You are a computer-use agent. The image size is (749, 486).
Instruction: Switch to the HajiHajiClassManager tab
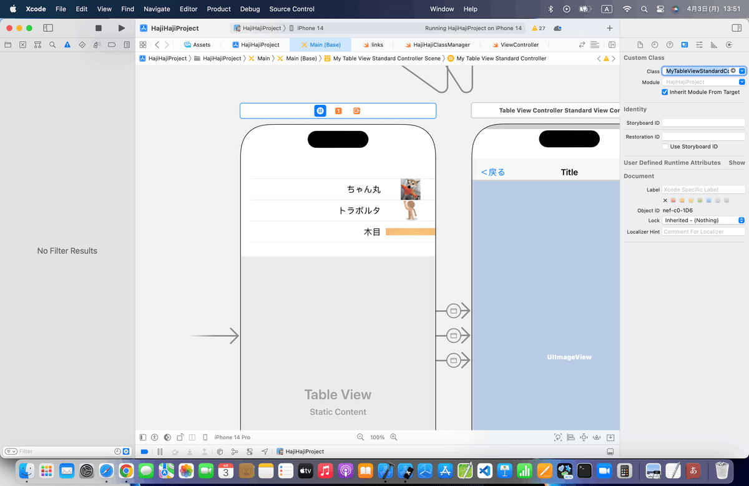(437, 45)
